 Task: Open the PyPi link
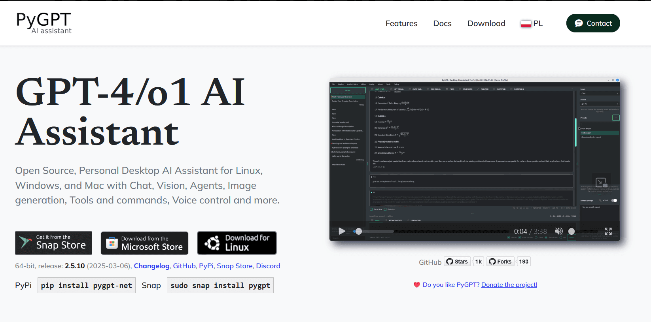[x=206, y=266]
